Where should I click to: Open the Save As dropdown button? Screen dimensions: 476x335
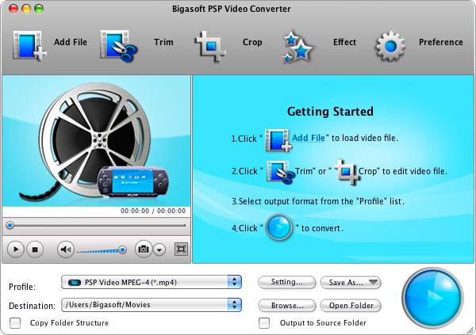pos(350,282)
